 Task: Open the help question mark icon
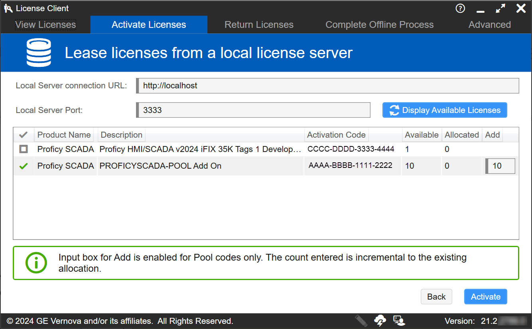click(460, 8)
